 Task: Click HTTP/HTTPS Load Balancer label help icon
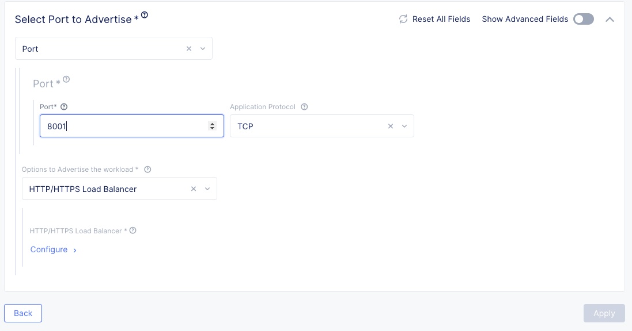coord(133,230)
